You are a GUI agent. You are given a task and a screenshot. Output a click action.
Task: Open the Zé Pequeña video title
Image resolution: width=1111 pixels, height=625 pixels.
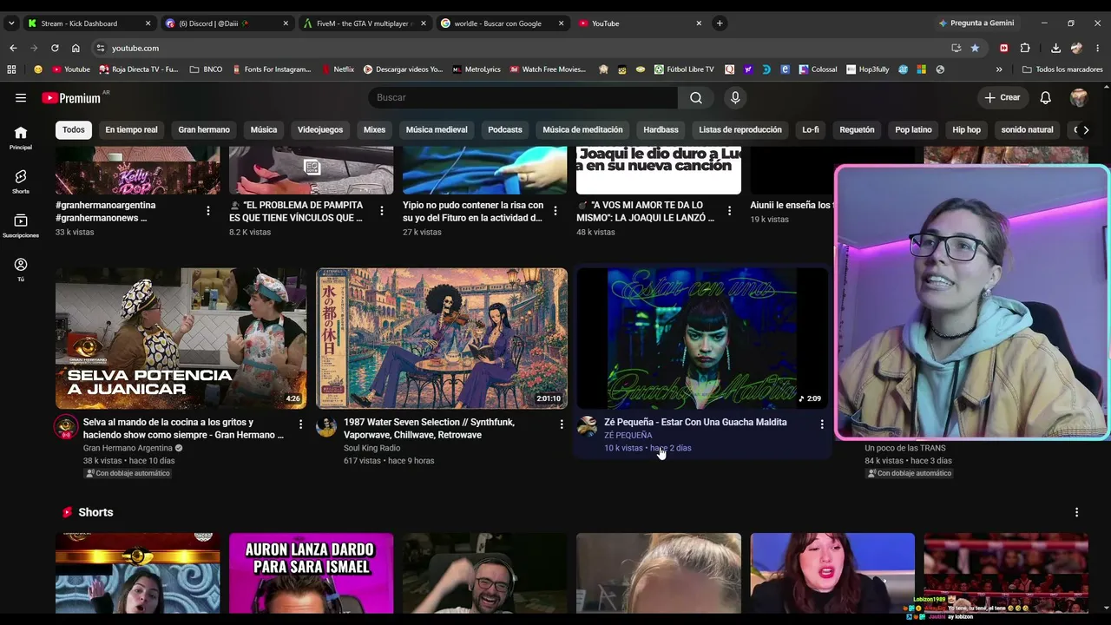(x=695, y=422)
